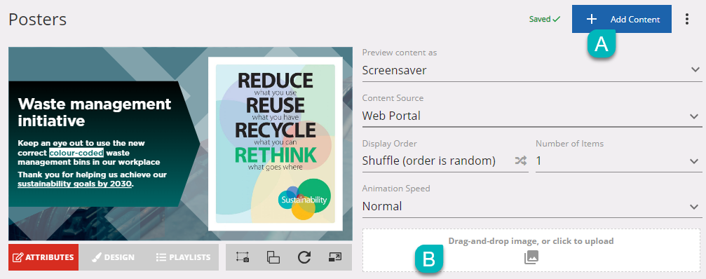Click the shuffle icon in Display Order
The width and height of the screenshot is (706, 279).
pyautogui.click(x=521, y=161)
